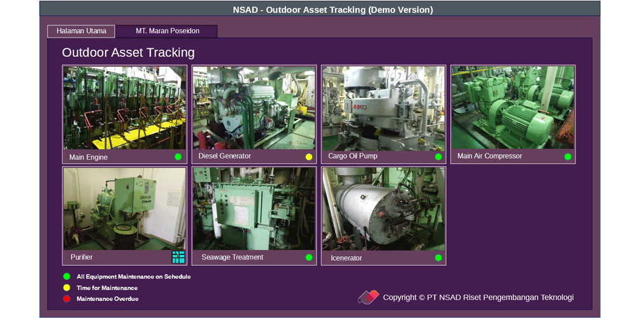Click the green status dot for Icenerator
Image resolution: width=637 pixels, height=318 pixels.
click(x=438, y=258)
